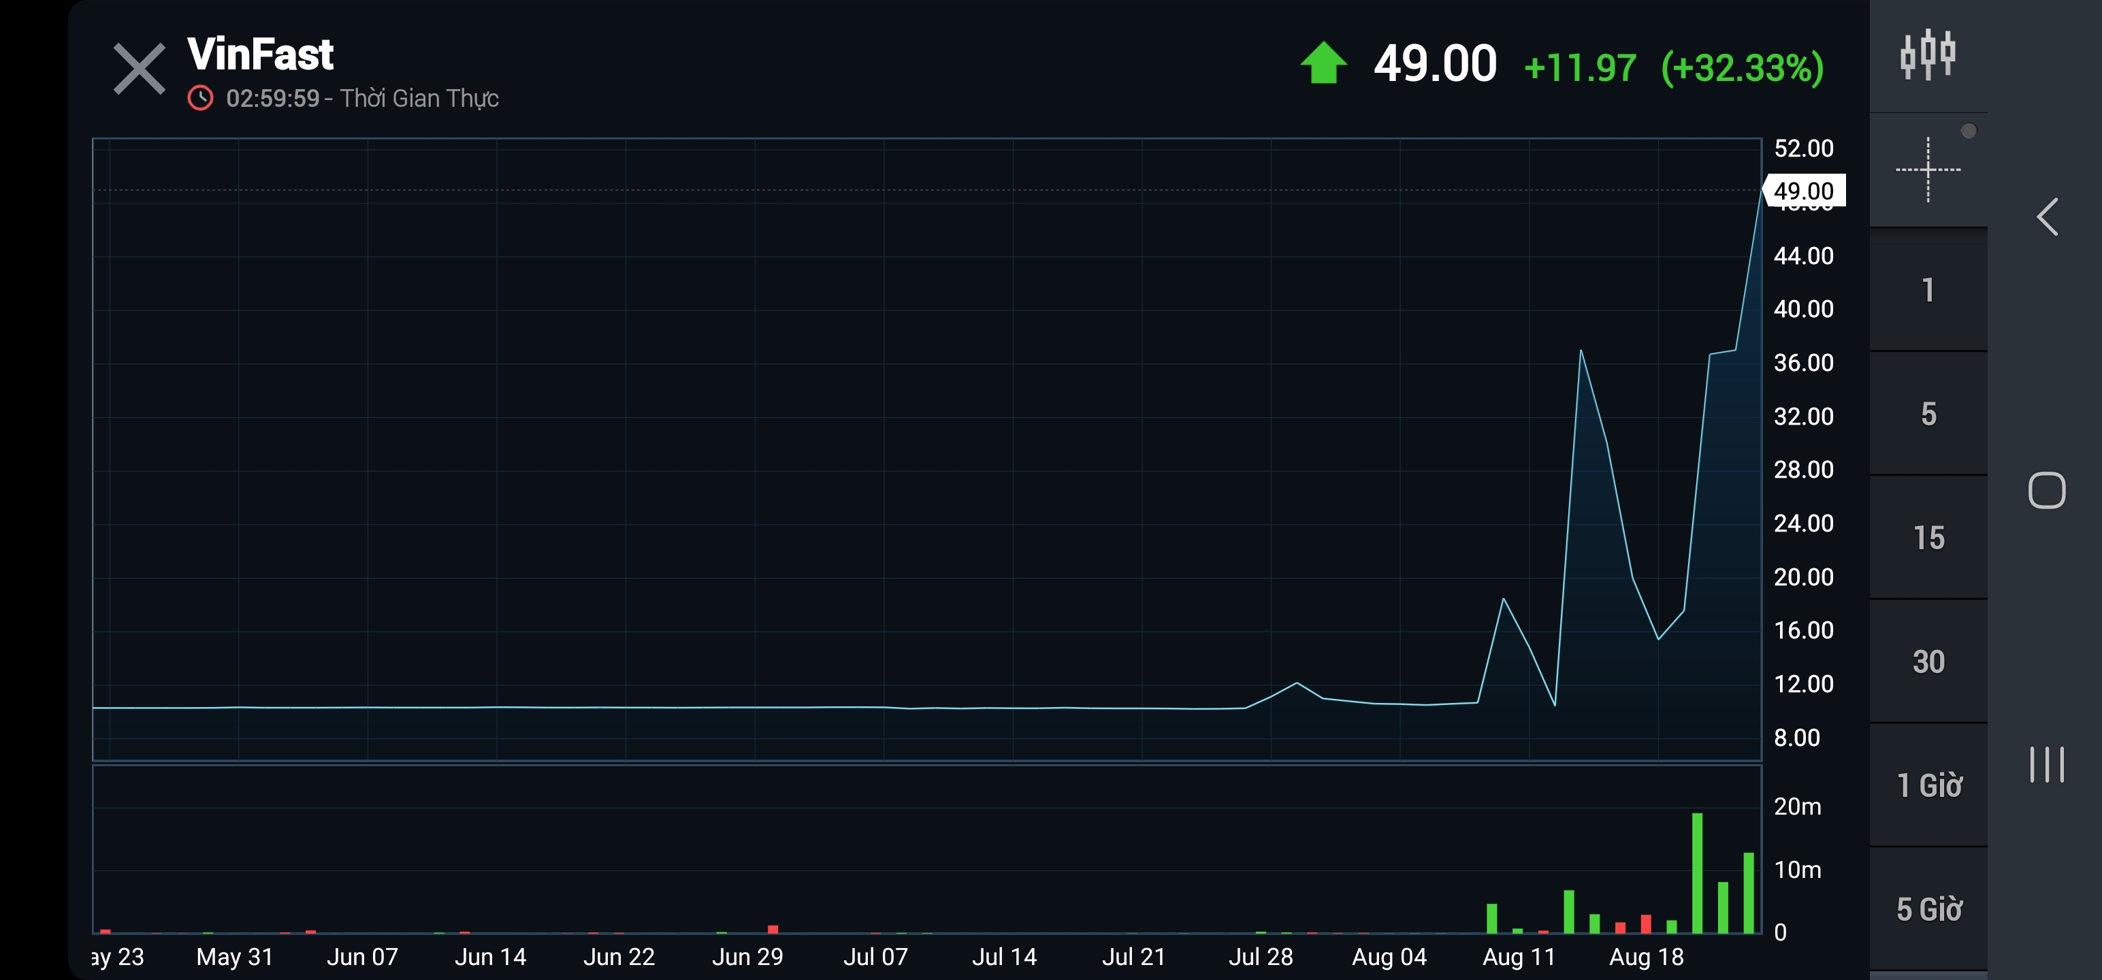Tap the VinFast stock title
Viewport: 2102px width, 980px height.
[260, 54]
